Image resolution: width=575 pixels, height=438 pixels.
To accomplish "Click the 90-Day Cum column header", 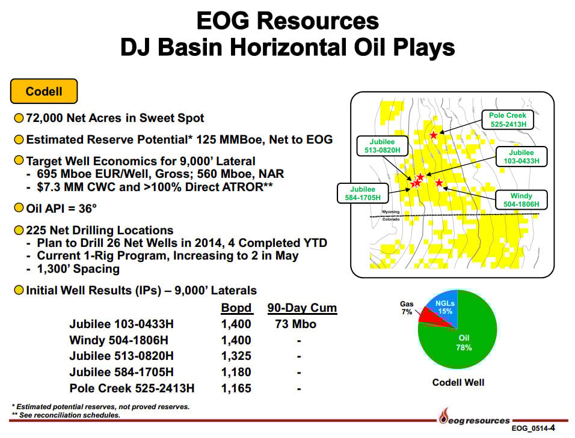I will click(302, 308).
